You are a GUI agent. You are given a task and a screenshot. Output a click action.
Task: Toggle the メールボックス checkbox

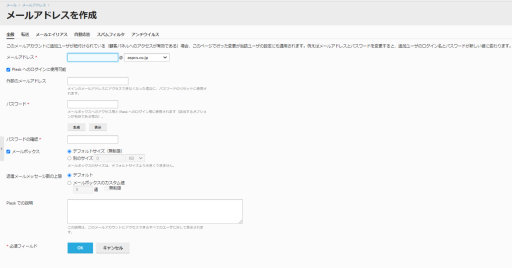tap(8, 151)
